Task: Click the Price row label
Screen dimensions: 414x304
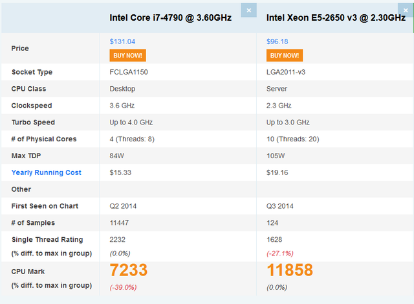Action: pyautogui.click(x=20, y=49)
